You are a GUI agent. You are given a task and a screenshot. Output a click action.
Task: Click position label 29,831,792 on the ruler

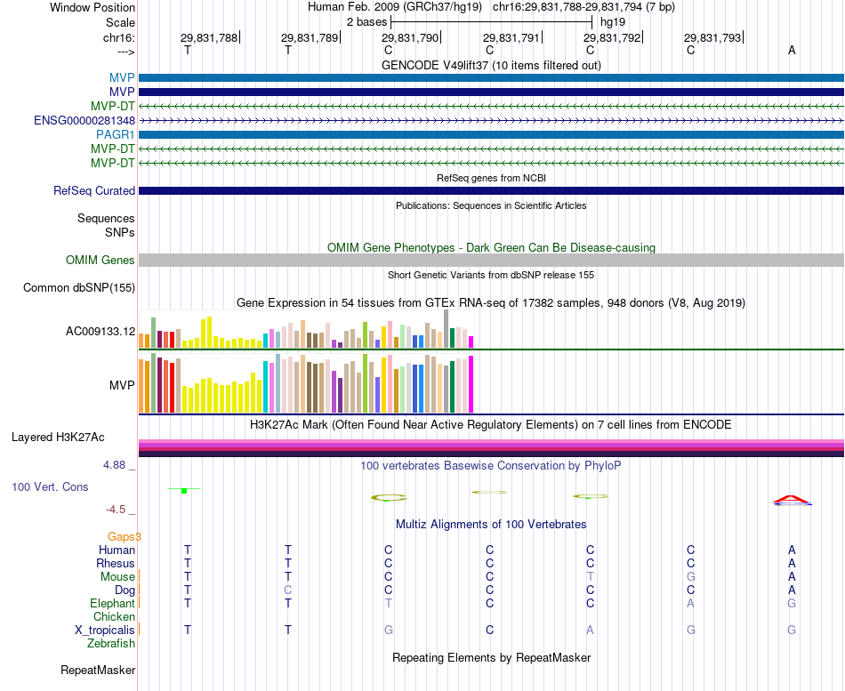pos(612,37)
